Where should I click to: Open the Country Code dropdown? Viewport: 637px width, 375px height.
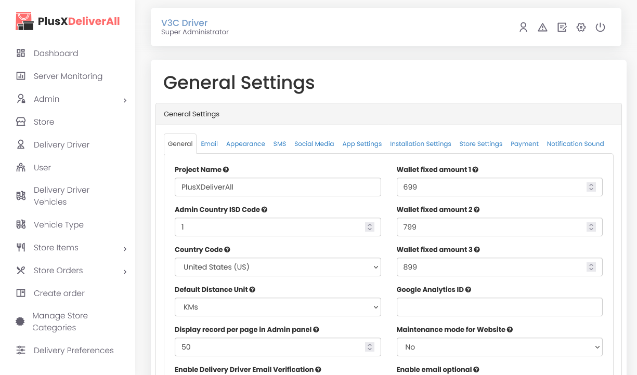pos(278,267)
